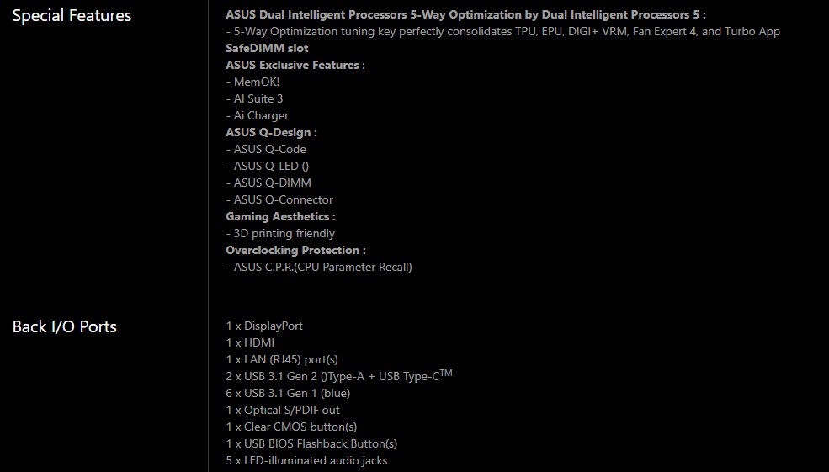The height and width of the screenshot is (472, 829).
Task: Click the ASUS C.P.R. CPU Parameter Recall line
Action: coord(319,267)
